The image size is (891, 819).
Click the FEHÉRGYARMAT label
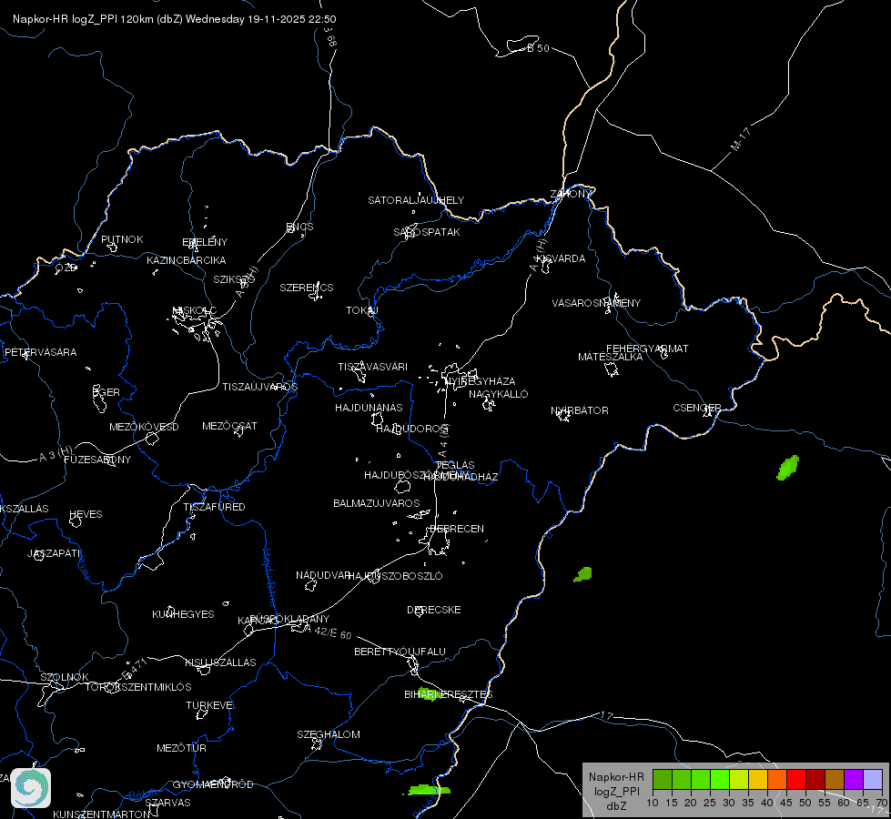[x=647, y=349]
